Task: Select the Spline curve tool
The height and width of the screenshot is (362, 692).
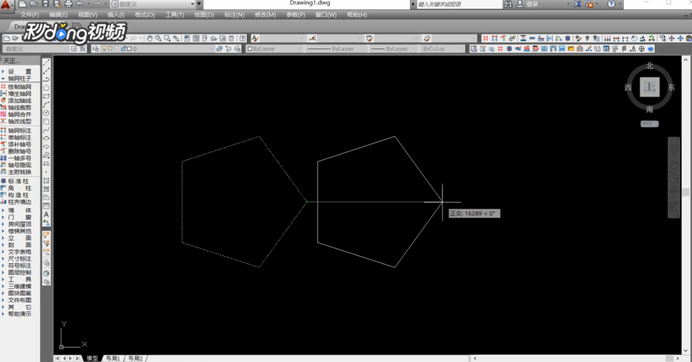Action: tap(46, 130)
